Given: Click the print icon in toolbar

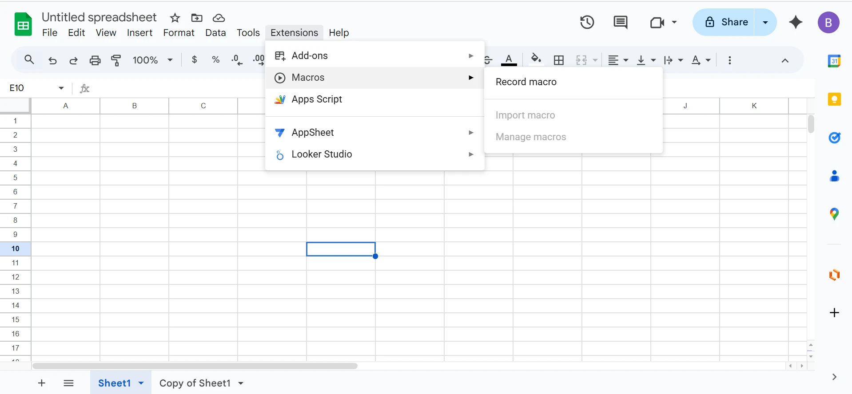Looking at the screenshot, I should point(95,60).
